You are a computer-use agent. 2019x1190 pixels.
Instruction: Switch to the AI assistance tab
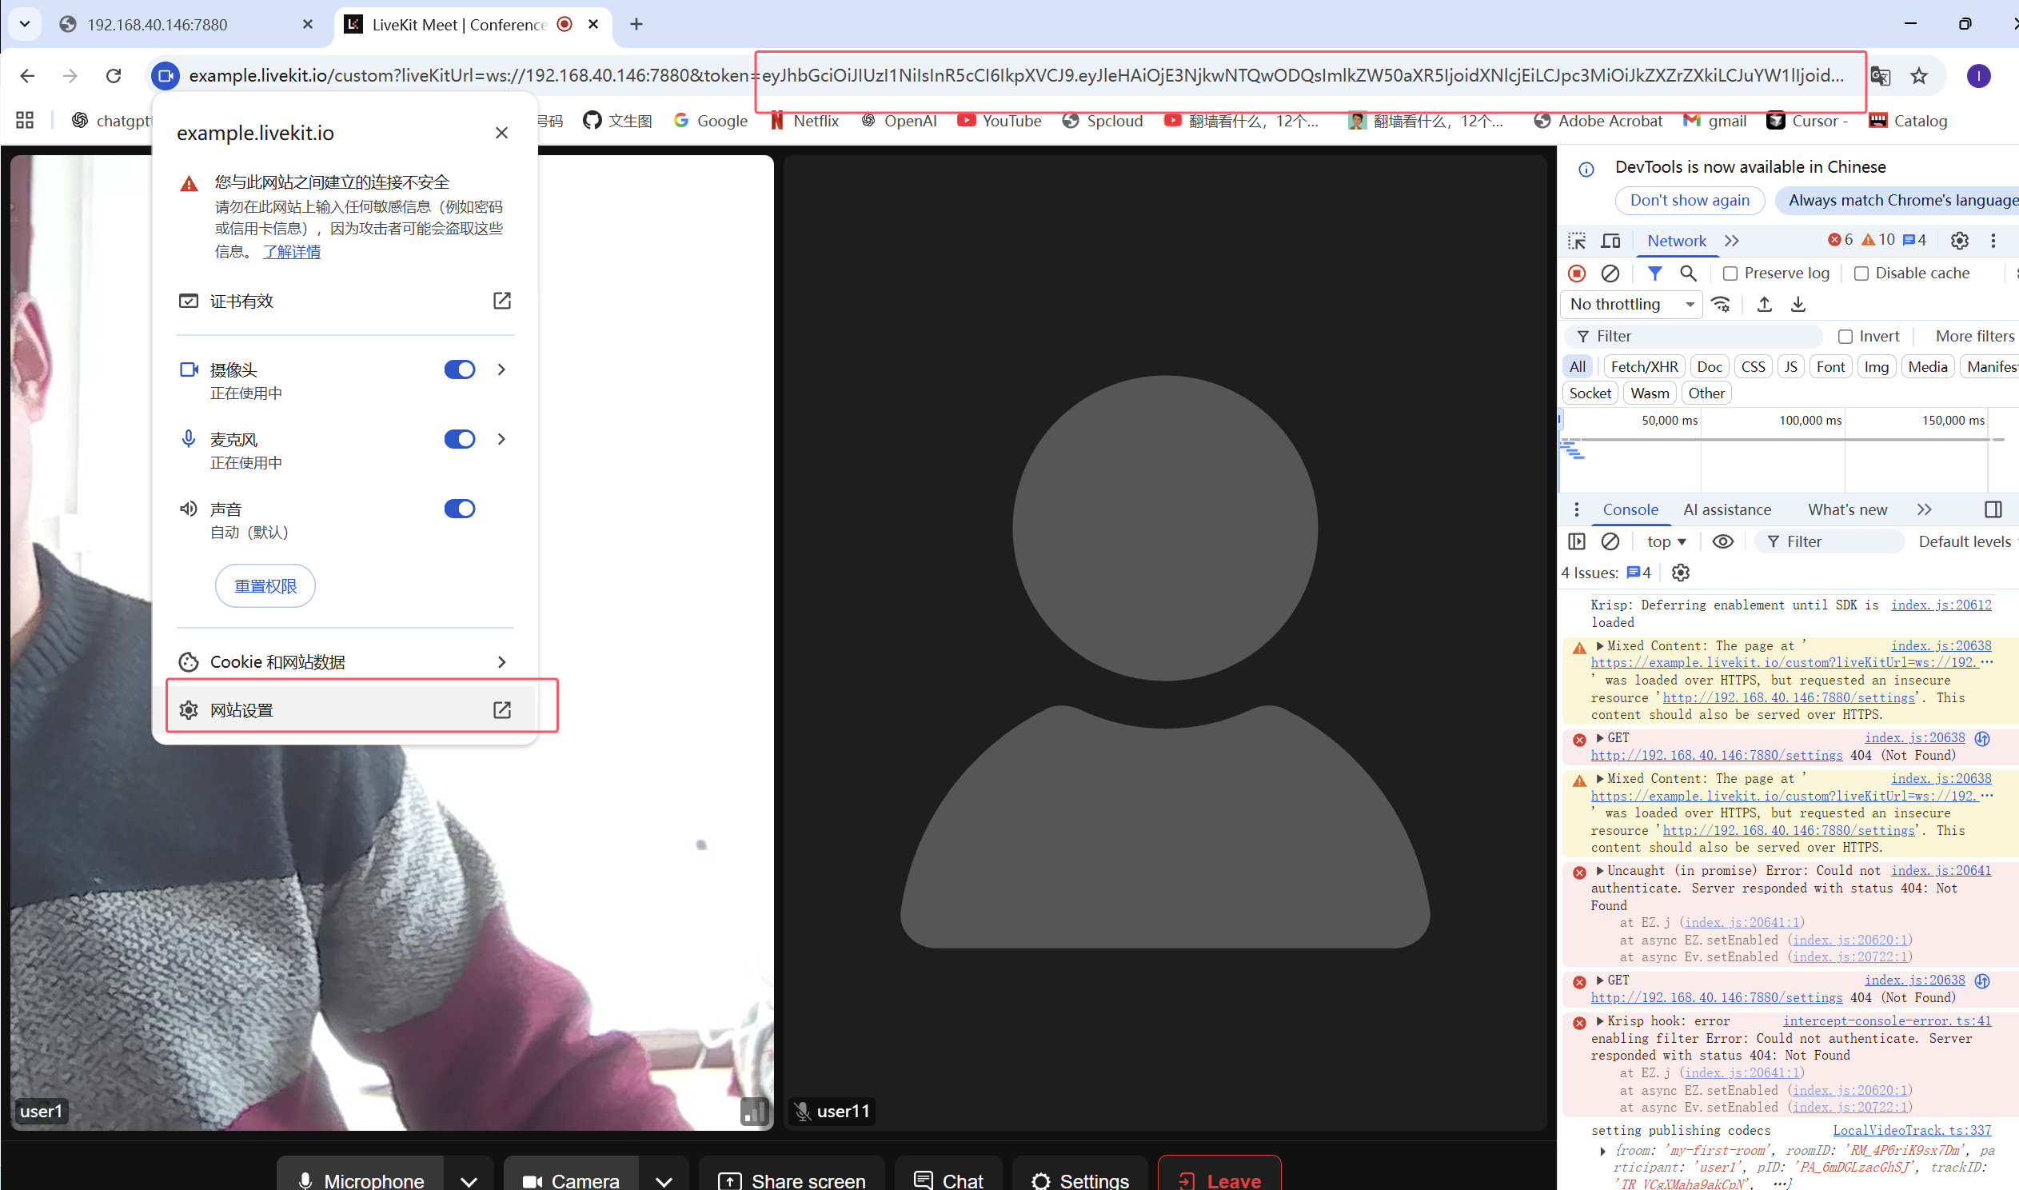point(1726,510)
